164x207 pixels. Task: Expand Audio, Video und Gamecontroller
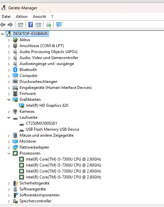9,58
